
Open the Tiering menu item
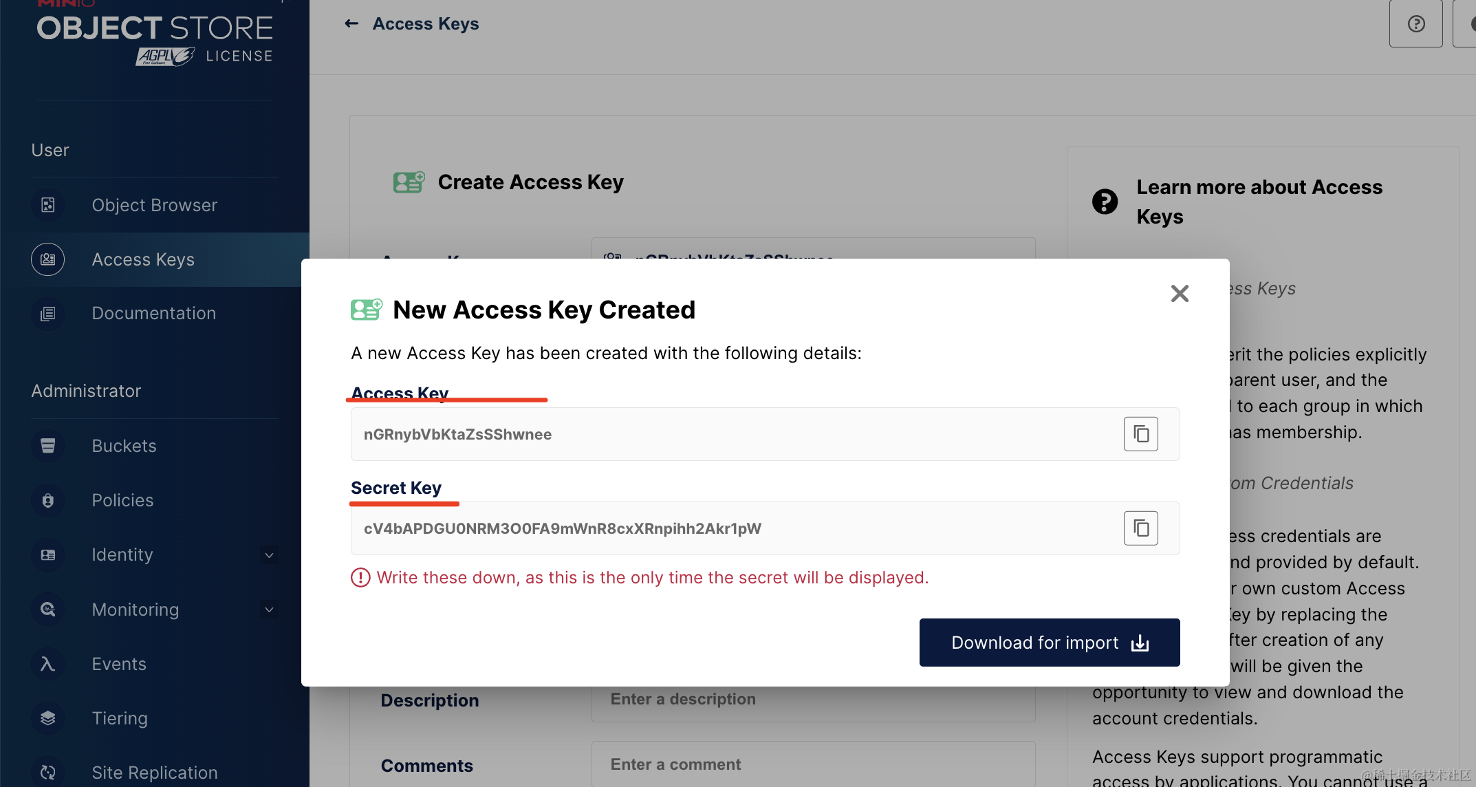coord(120,718)
